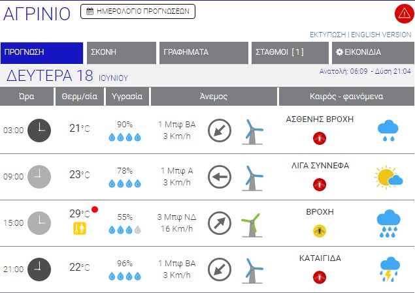Open the ΣΚΟΝΗ tab
This screenshot has height=293, width=415.
coord(120,53)
